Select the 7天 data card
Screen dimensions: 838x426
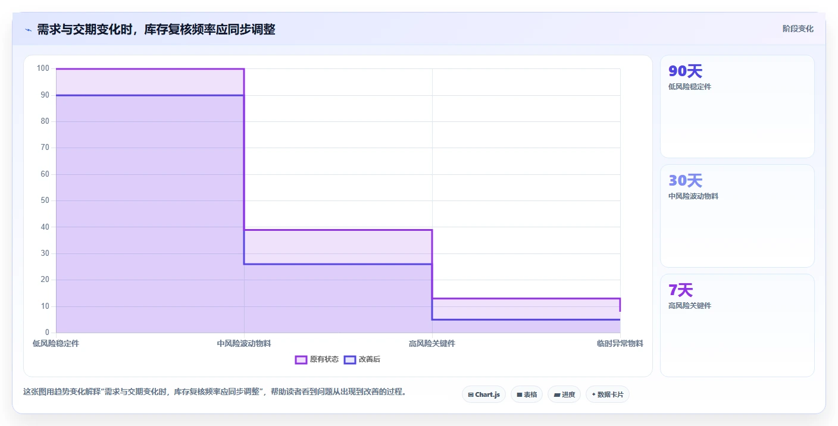click(x=737, y=325)
